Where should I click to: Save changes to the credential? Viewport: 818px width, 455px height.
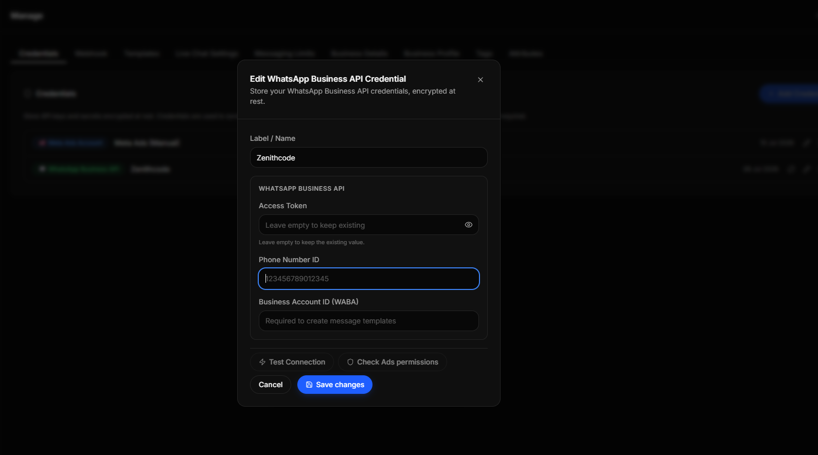335,385
